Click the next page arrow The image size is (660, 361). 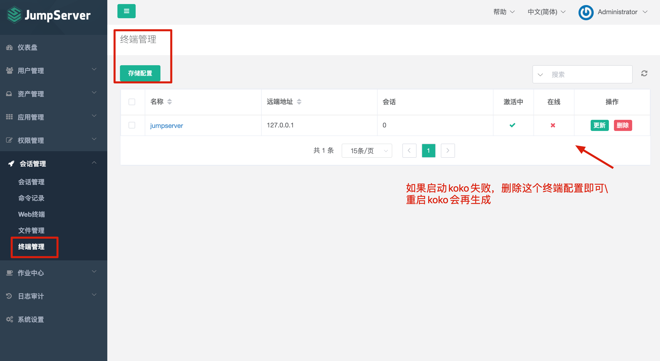pos(448,151)
